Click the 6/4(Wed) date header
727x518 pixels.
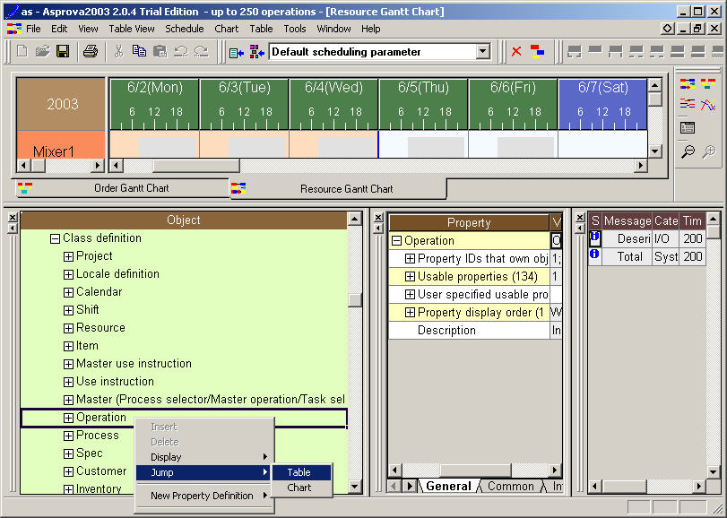[333, 104]
